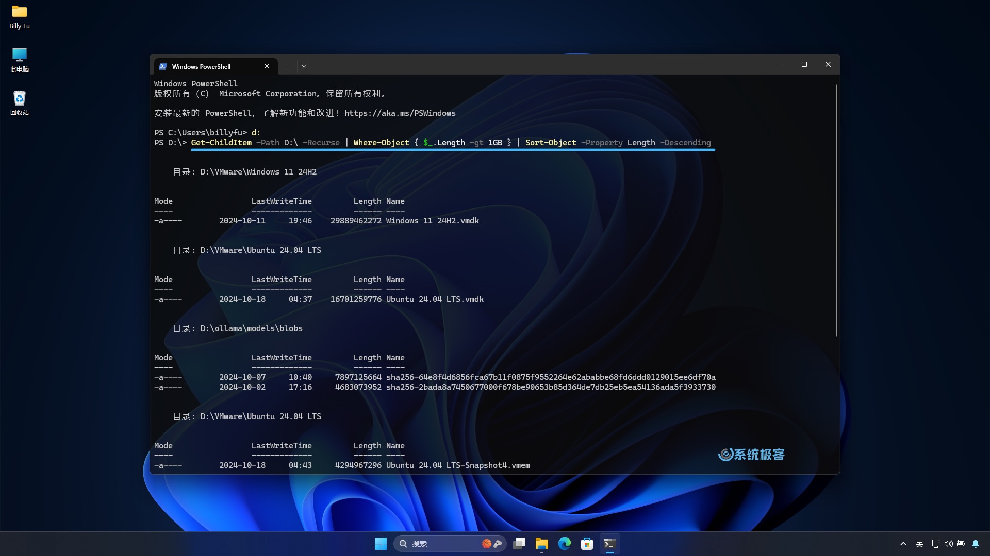The width and height of the screenshot is (990, 556).
Task: Open Microsoft Store icon in taskbar
Action: point(586,543)
